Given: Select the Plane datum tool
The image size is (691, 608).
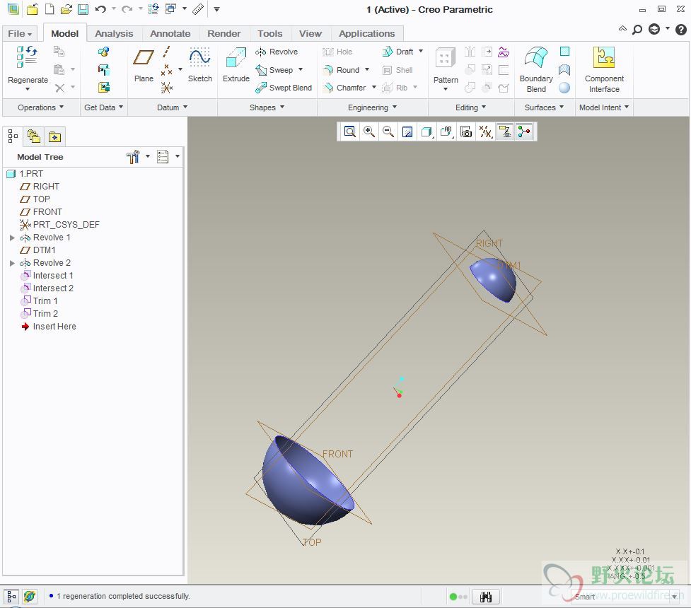Looking at the screenshot, I should pos(144,65).
